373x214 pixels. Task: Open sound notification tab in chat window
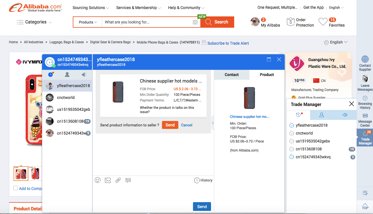click(x=84, y=75)
